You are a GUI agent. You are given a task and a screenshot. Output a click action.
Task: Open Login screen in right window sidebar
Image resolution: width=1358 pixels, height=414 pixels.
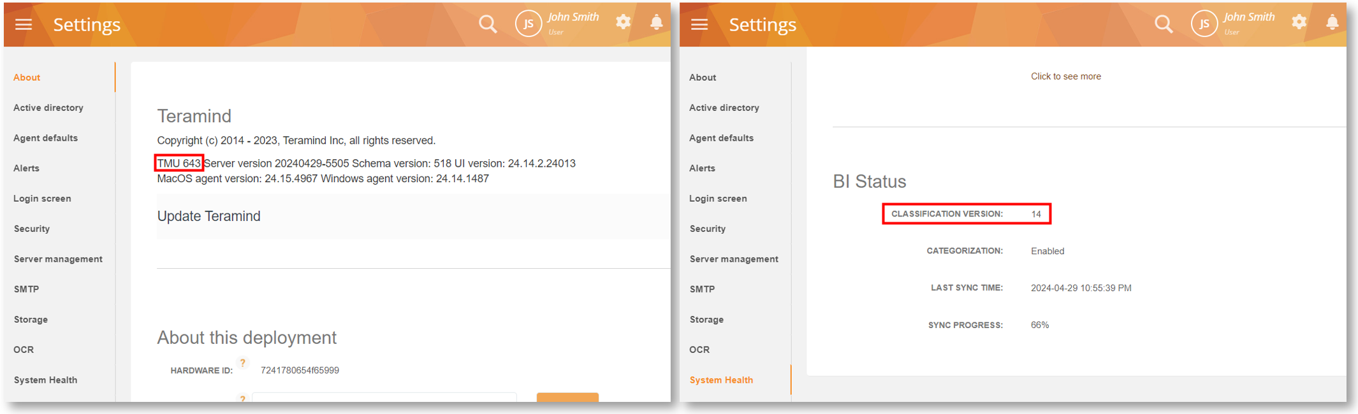point(718,198)
